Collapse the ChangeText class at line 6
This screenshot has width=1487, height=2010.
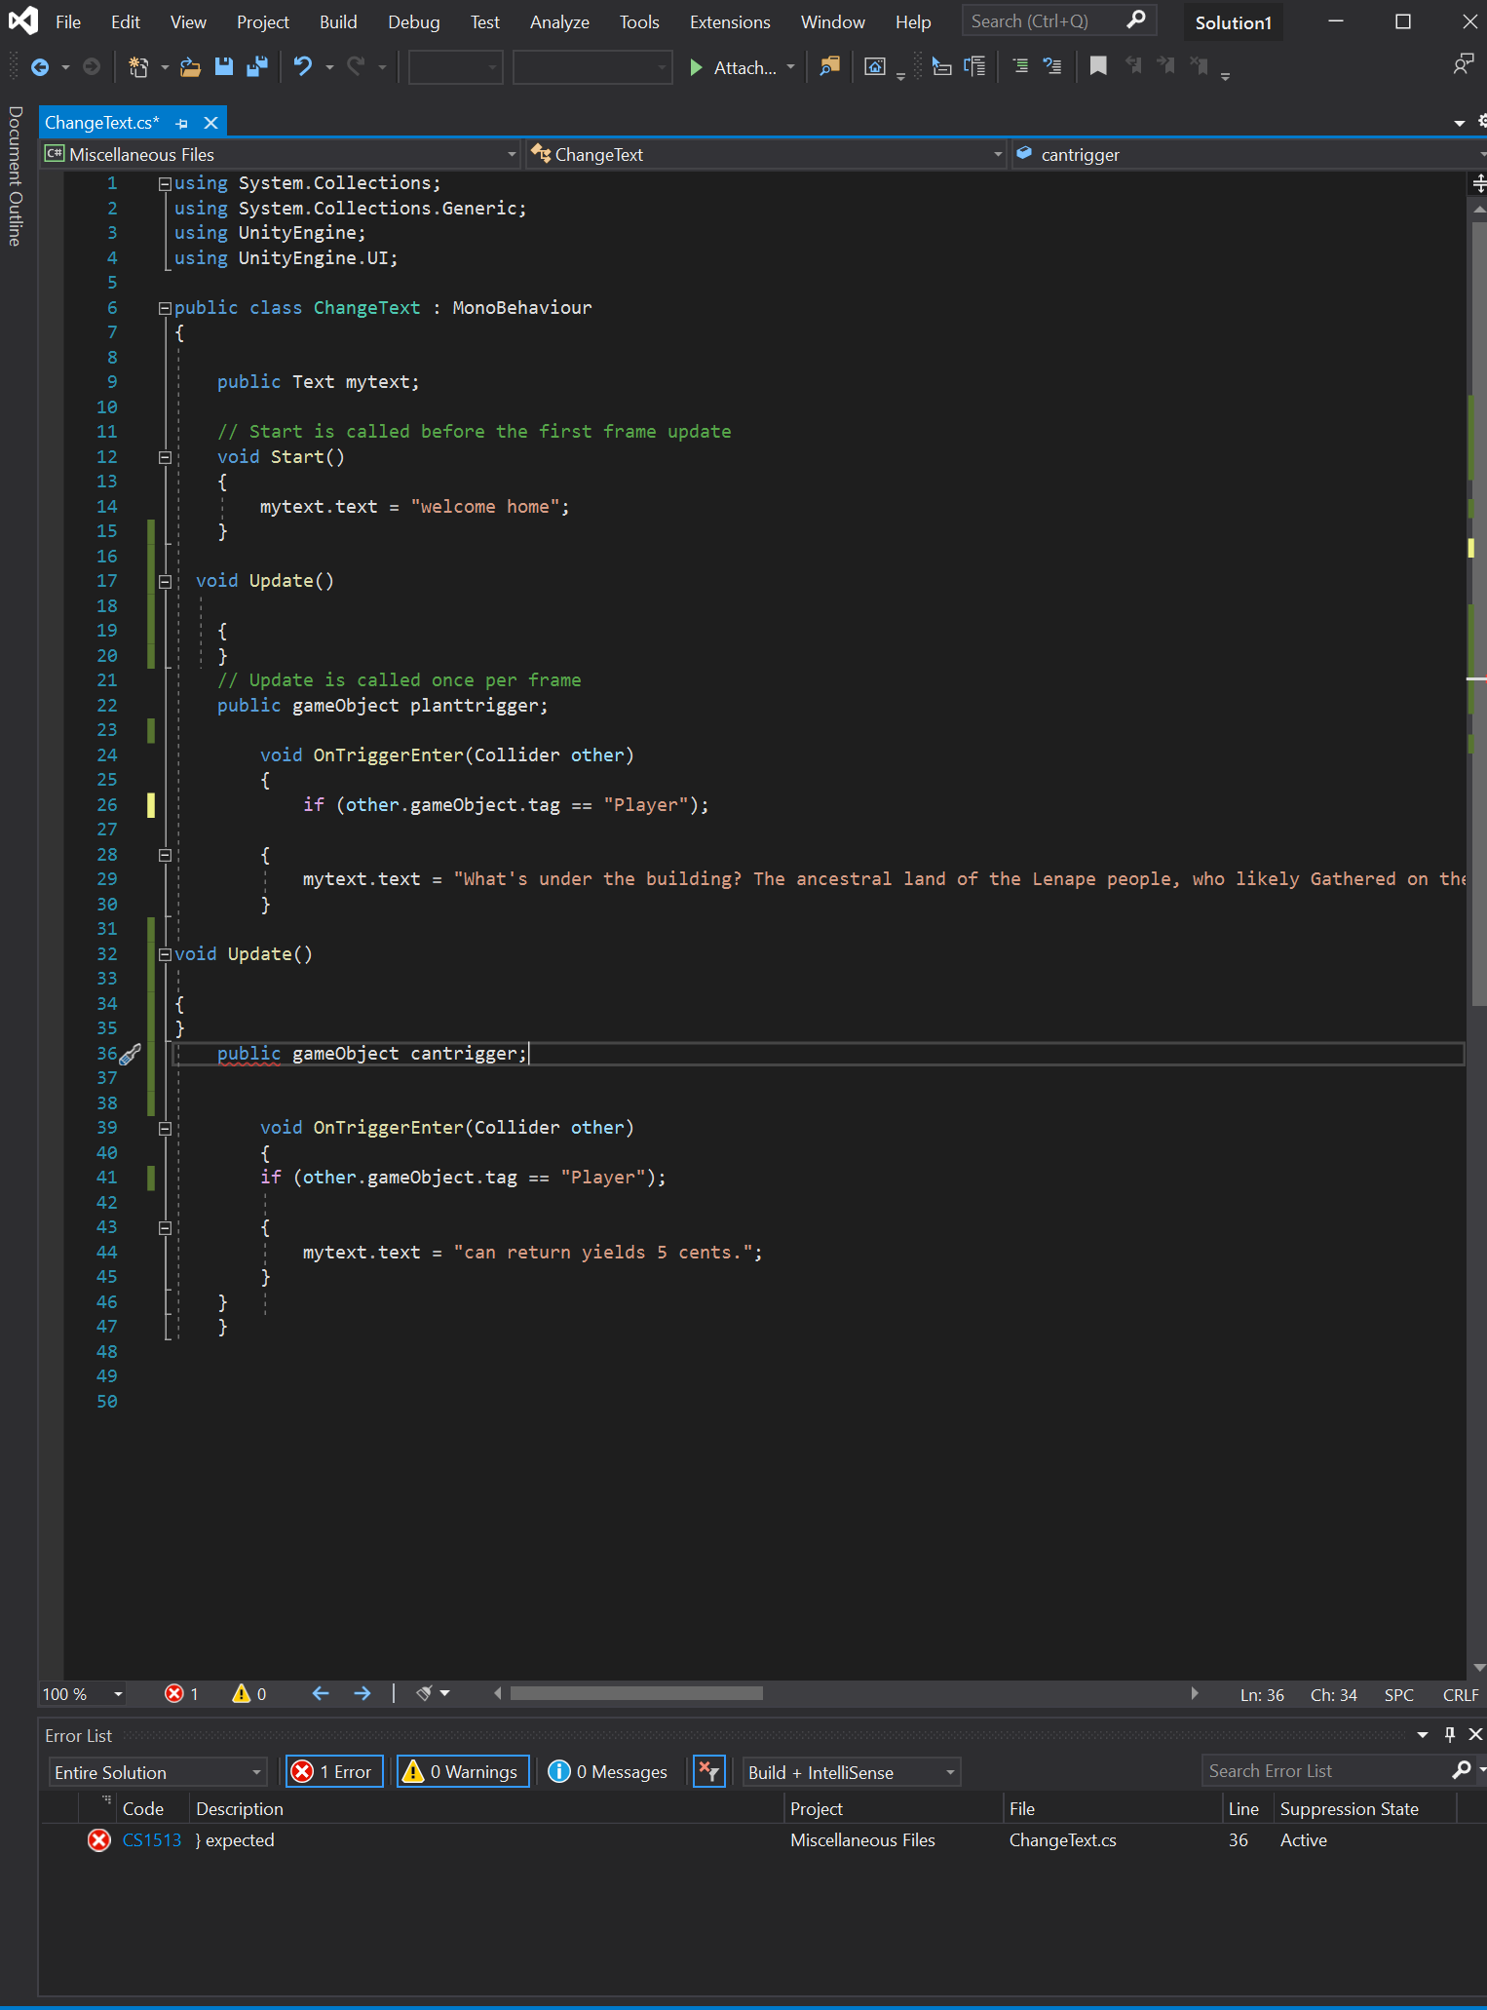(x=165, y=308)
